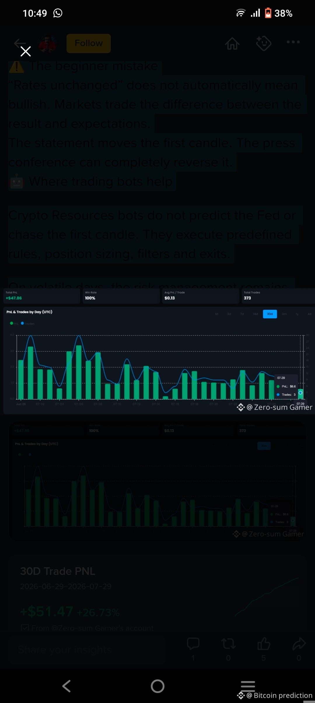Click the 07-29 data point marker
This screenshot has height=703, width=315.
[300, 393]
